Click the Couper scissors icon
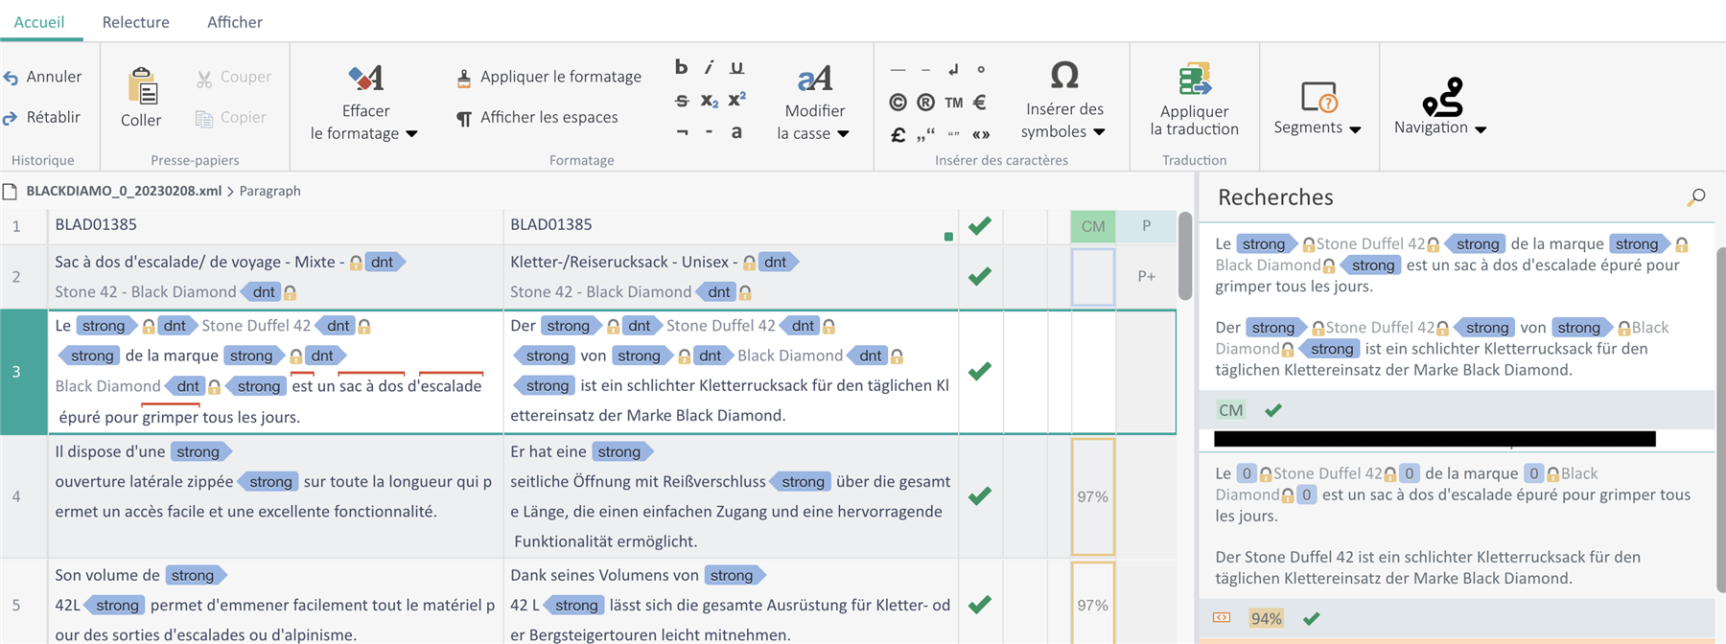The image size is (1726, 644). pyautogui.click(x=204, y=78)
